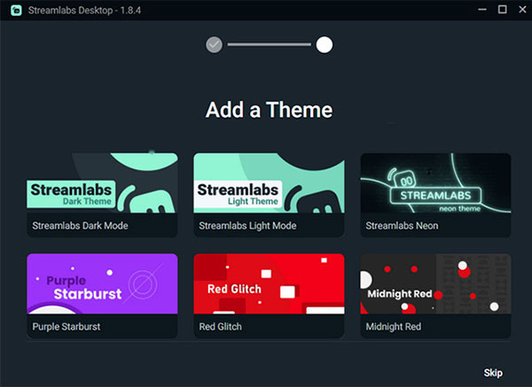The height and width of the screenshot is (387, 532).
Task: Select the Streamlabs Dark Theme thumbnail
Action: click(x=102, y=183)
